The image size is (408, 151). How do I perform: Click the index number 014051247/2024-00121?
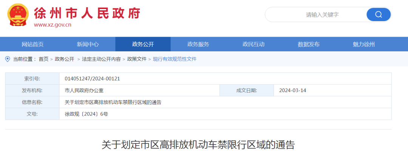[92, 79]
